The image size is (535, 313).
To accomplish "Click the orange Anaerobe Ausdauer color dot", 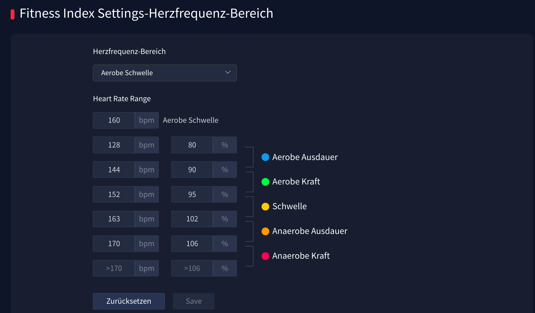I will coord(265,231).
